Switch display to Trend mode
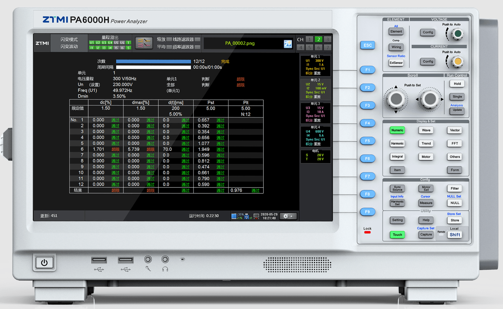The width and height of the screenshot is (503, 309). (426, 144)
